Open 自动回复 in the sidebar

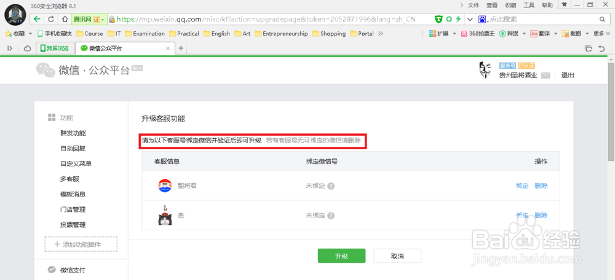pyautogui.click(x=73, y=149)
